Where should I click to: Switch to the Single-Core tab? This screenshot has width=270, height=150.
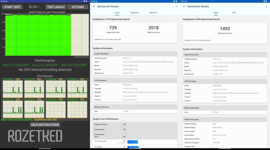[x=135, y=13]
